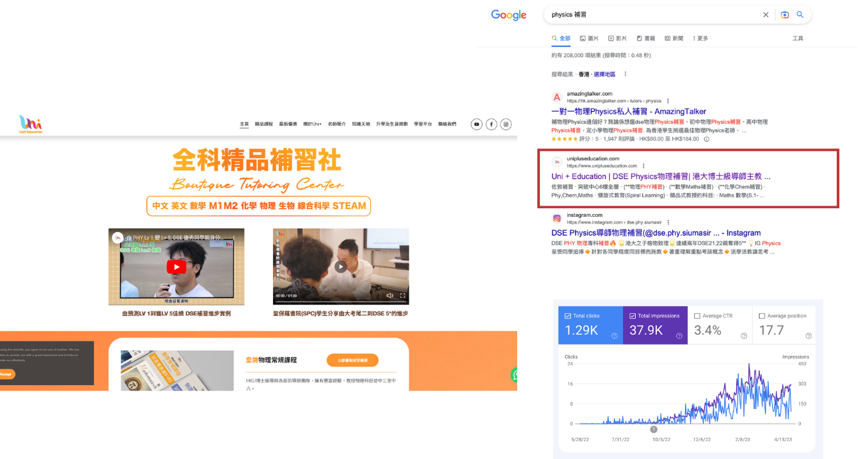The width and height of the screenshot is (858, 459).
Task: Open the YouTube icon in site header
Action: [477, 124]
